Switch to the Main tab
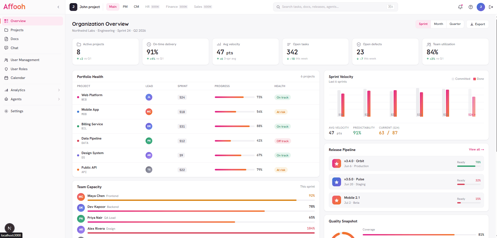 [113, 7]
